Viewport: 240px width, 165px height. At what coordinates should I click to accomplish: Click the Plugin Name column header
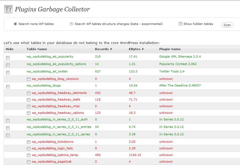(x=170, y=49)
